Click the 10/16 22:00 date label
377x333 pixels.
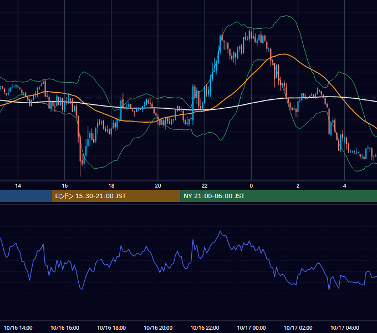[205, 327]
